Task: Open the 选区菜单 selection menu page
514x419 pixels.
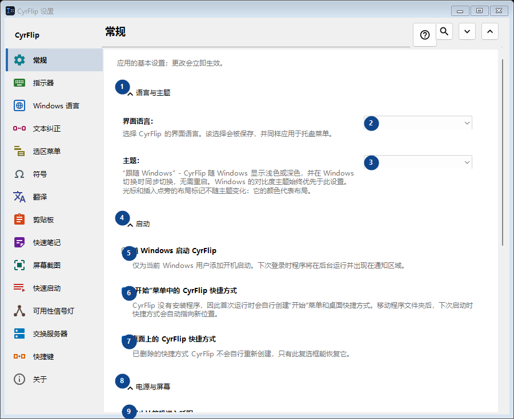Action: pos(54,151)
